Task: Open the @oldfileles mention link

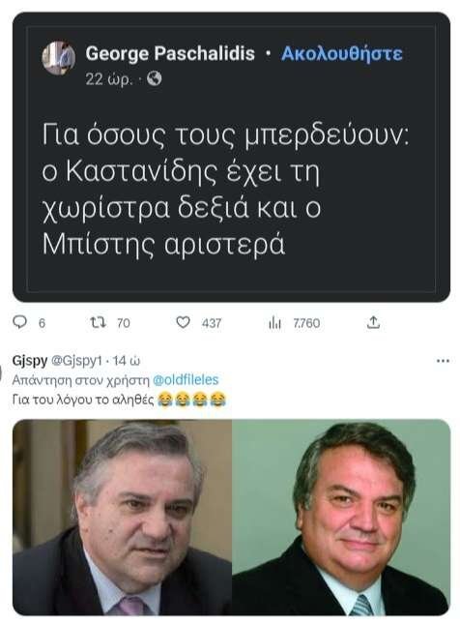Action: 186,379
